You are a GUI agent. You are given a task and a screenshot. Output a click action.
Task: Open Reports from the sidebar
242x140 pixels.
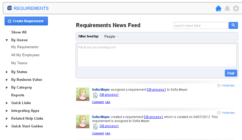tap(18, 95)
